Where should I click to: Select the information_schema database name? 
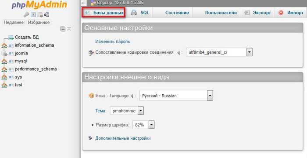tap(35, 45)
